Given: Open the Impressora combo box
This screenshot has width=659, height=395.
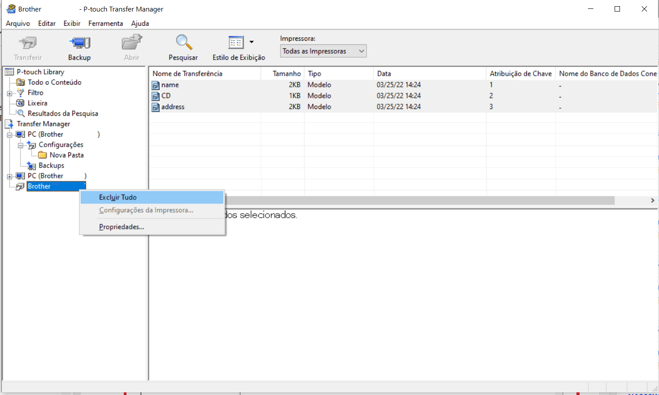Looking at the screenshot, I should (x=323, y=51).
